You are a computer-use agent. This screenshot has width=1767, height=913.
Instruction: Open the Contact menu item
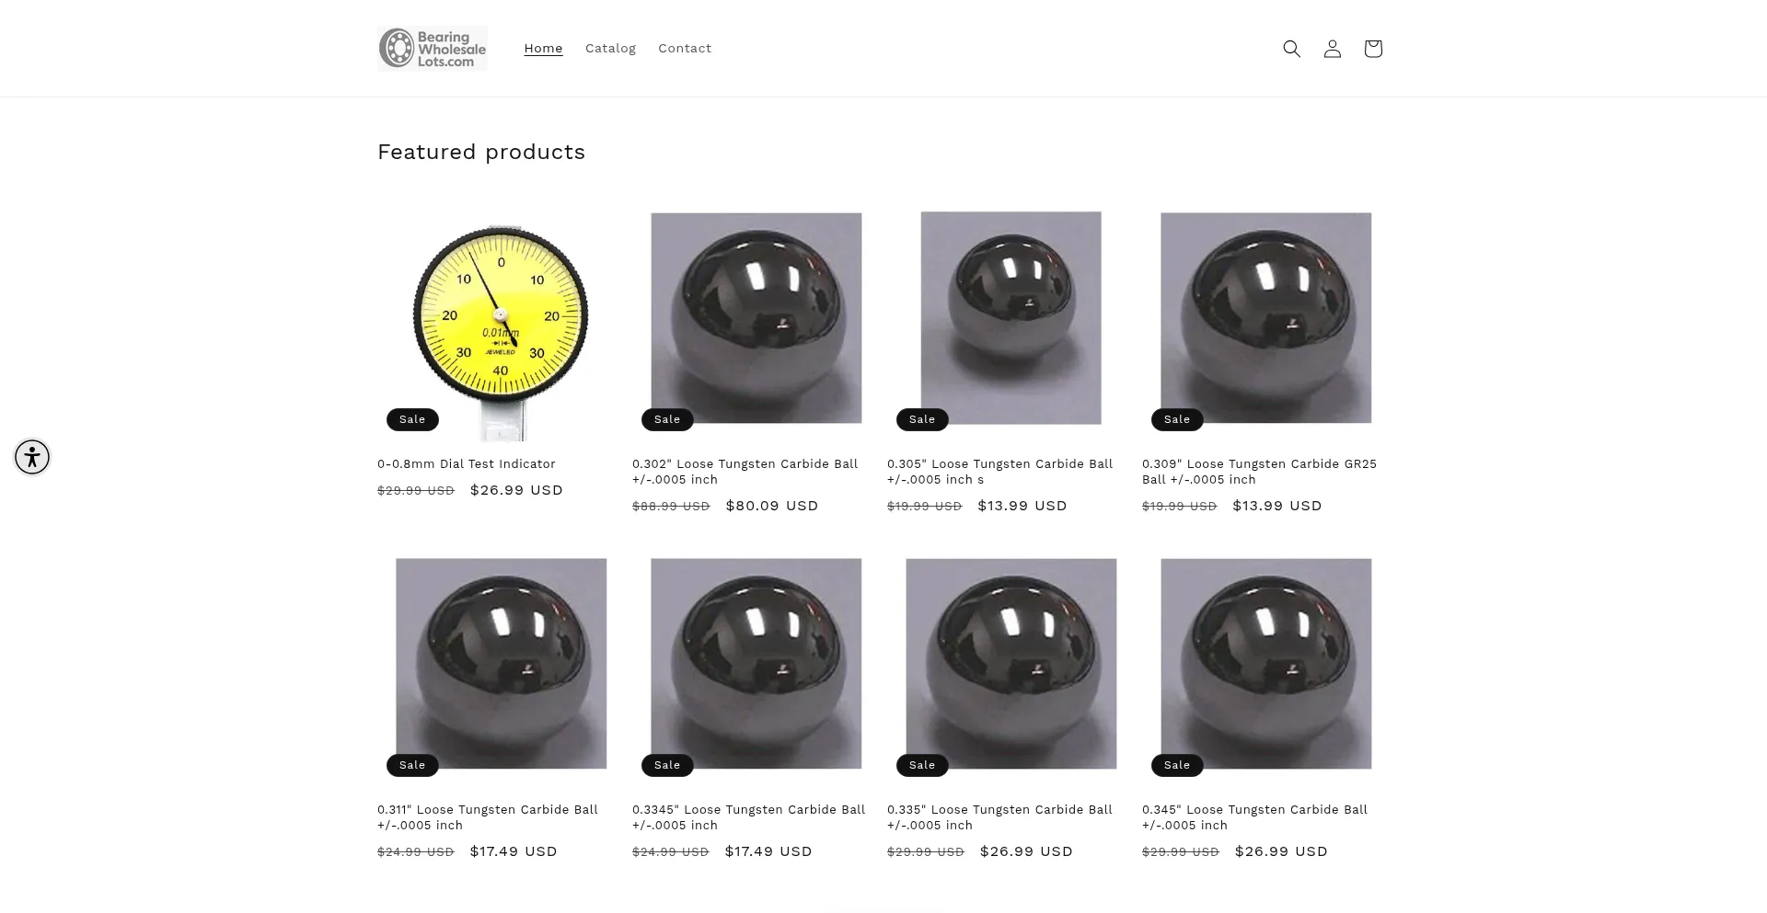pyautogui.click(x=685, y=49)
